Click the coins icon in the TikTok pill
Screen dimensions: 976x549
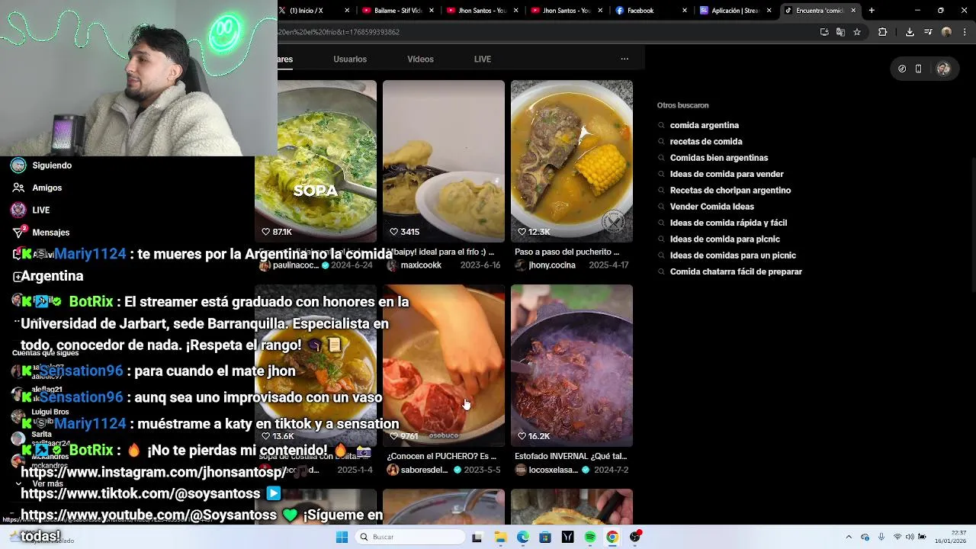click(x=902, y=69)
